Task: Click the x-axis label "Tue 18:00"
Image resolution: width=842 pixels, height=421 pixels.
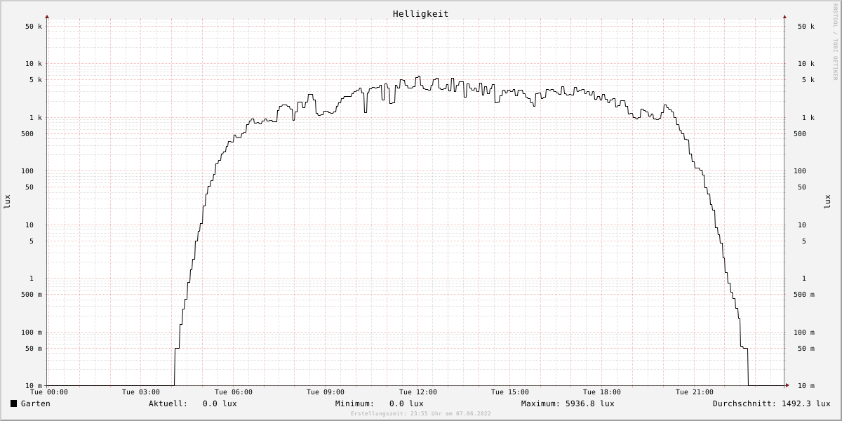Action: coord(602,392)
